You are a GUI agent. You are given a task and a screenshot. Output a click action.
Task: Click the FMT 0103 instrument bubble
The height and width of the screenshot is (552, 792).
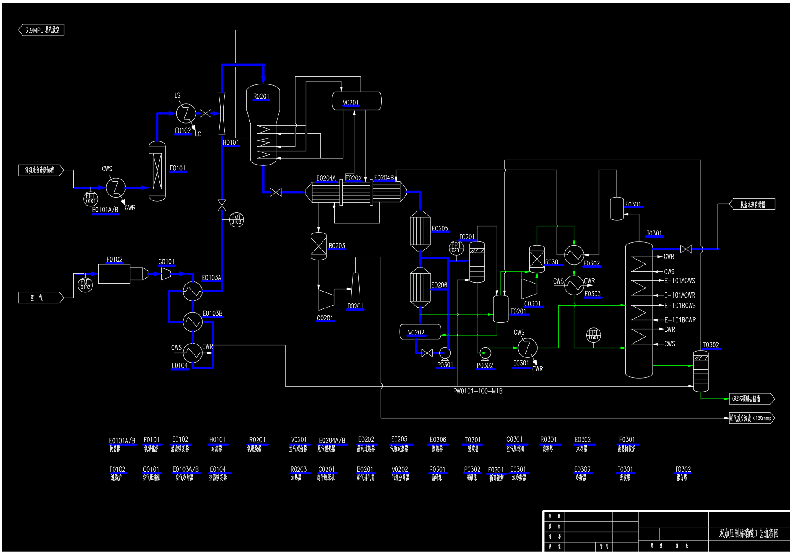pyautogui.click(x=236, y=219)
